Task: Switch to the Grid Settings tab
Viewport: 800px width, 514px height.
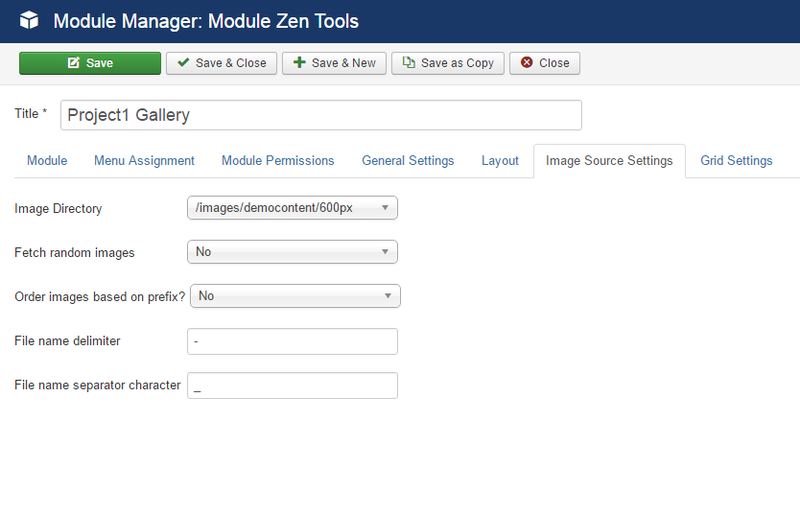Action: (737, 161)
